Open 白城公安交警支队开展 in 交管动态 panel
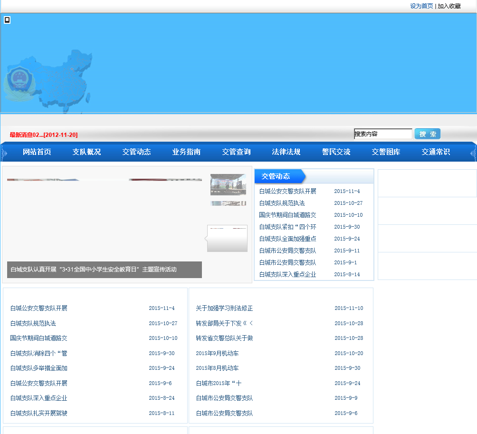This screenshot has height=434, width=477. point(287,191)
